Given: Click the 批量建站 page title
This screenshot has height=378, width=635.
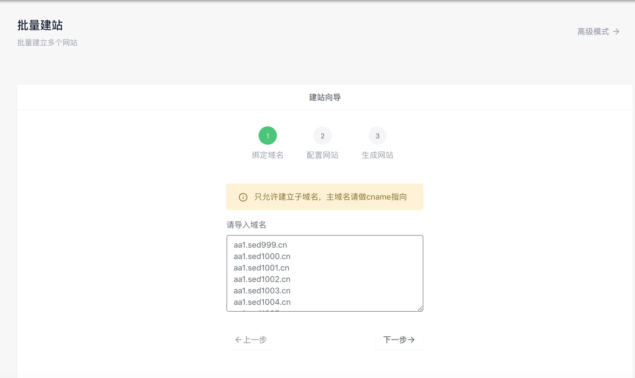Looking at the screenshot, I should [40, 25].
